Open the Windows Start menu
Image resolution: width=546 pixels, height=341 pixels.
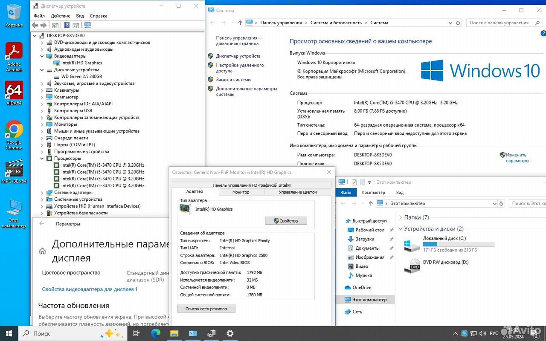(9, 333)
